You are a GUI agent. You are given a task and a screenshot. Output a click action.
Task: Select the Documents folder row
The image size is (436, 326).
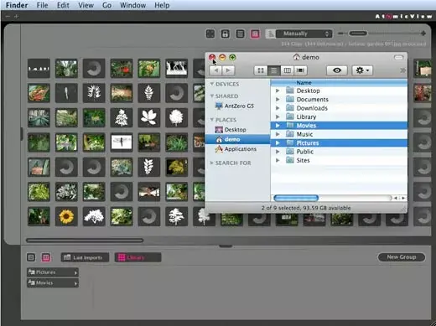click(339, 100)
